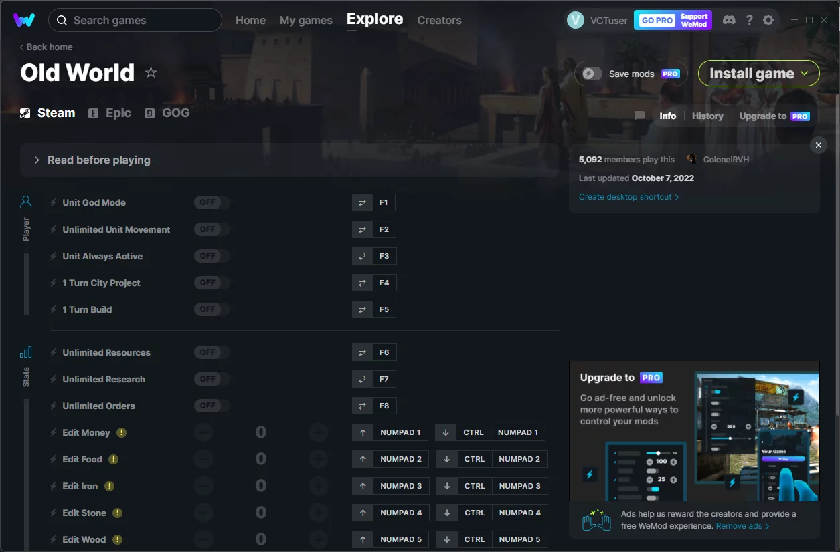Click the WeMod logo icon
This screenshot has height=552, width=840.
click(24, 20)
